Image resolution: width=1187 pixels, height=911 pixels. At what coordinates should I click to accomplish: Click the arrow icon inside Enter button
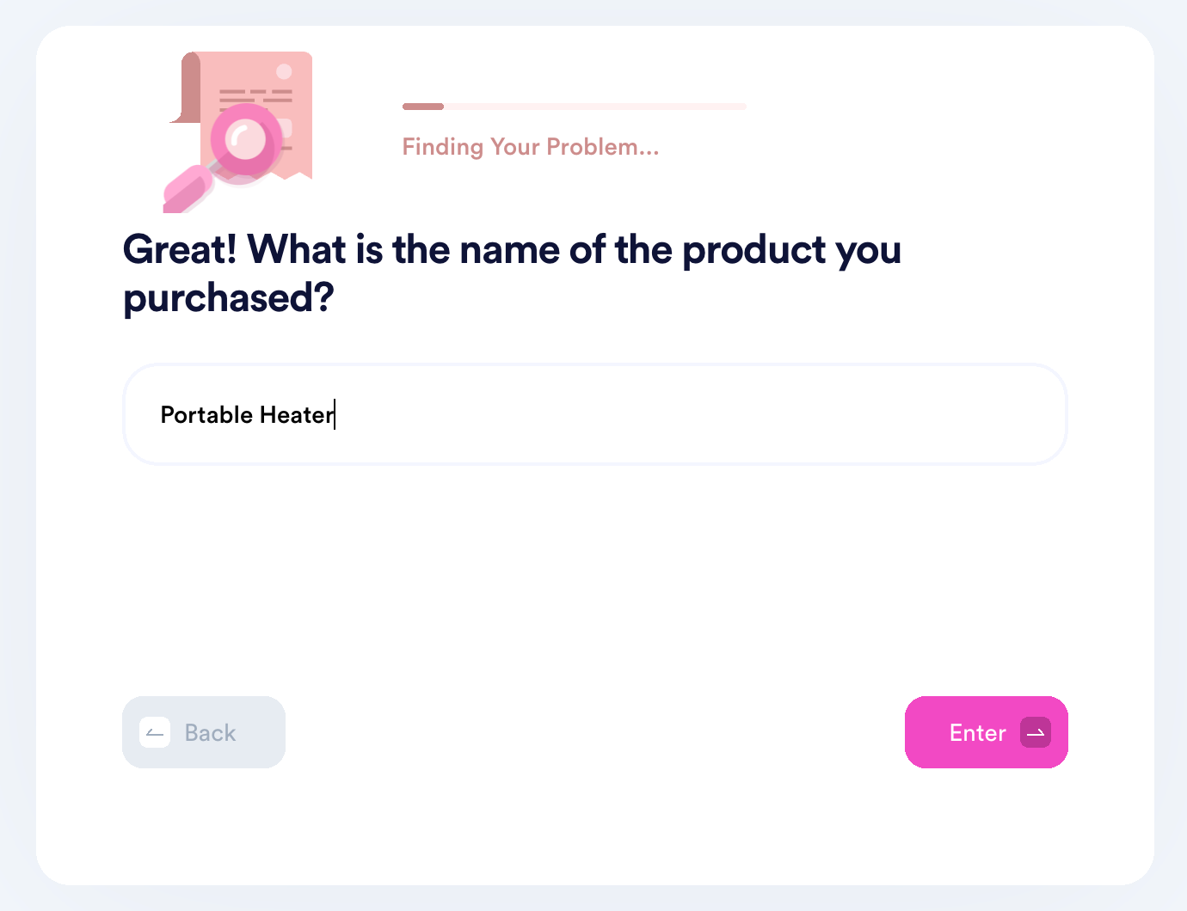click(1036, 732)
